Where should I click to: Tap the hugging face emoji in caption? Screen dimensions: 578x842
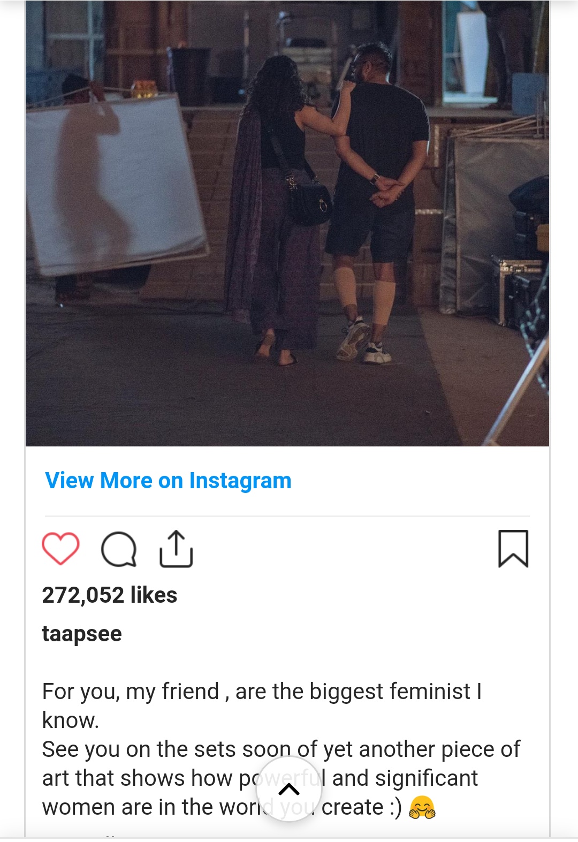pyautogui.click(x=422, y=807)
